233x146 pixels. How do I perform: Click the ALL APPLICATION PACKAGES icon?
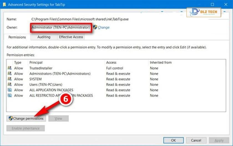(x=10, y=90)
